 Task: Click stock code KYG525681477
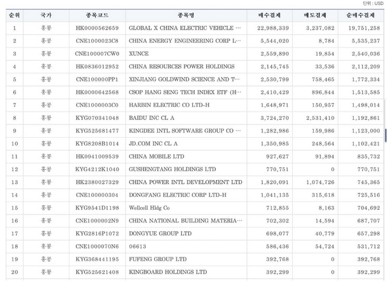(x=97, y=131)
